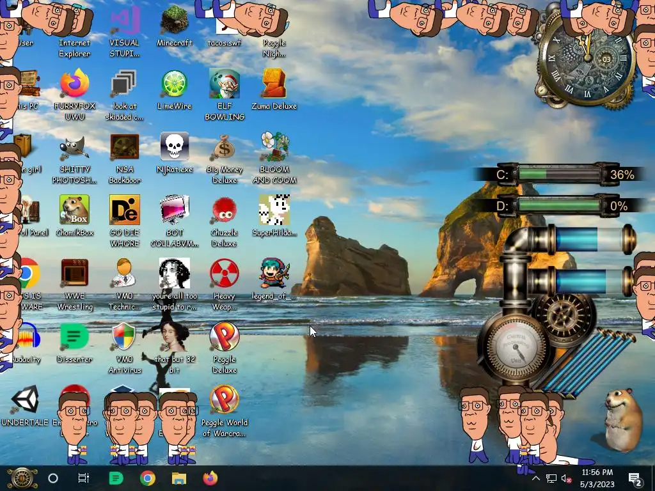Open the VMO Antivirus shield icon
Viewport: 655px width, 491px height.
pos(124,348)
